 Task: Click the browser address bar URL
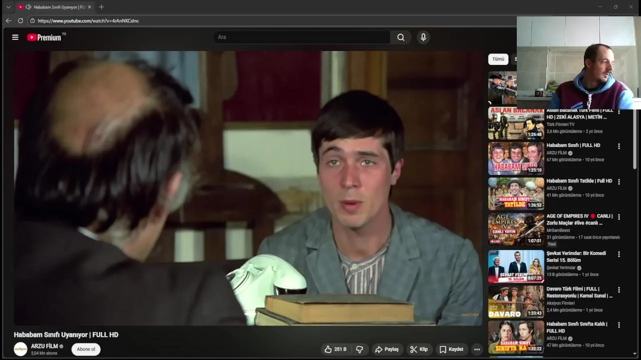88,20
